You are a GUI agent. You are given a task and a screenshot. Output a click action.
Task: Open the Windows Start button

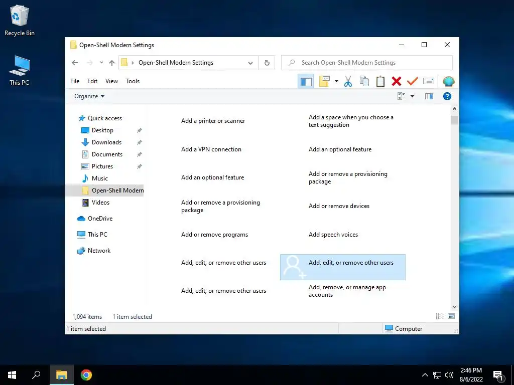pos(12,375)
